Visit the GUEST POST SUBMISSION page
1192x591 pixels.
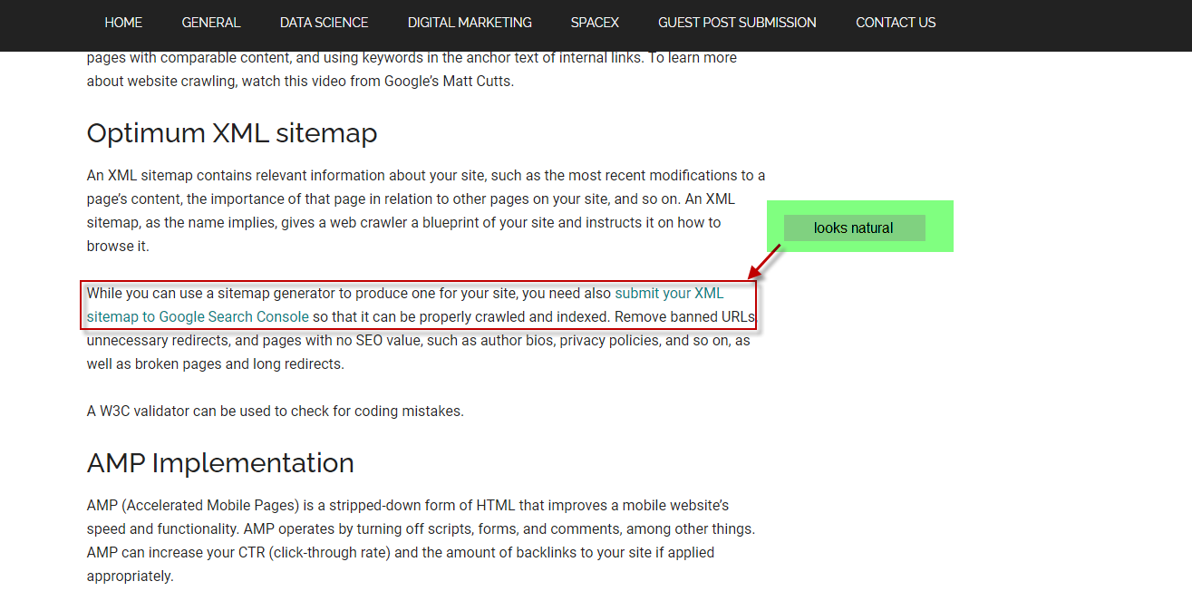point(737,23)
